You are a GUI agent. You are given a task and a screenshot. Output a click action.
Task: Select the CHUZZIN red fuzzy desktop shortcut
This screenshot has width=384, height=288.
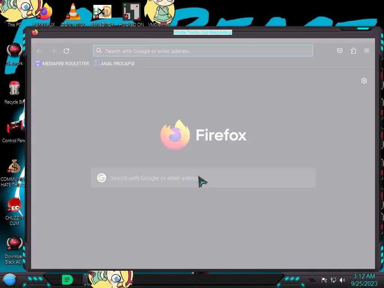tap(14, 211)
